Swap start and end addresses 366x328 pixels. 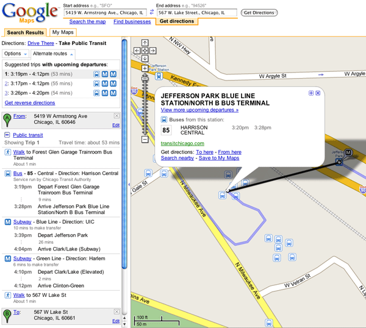152,12
